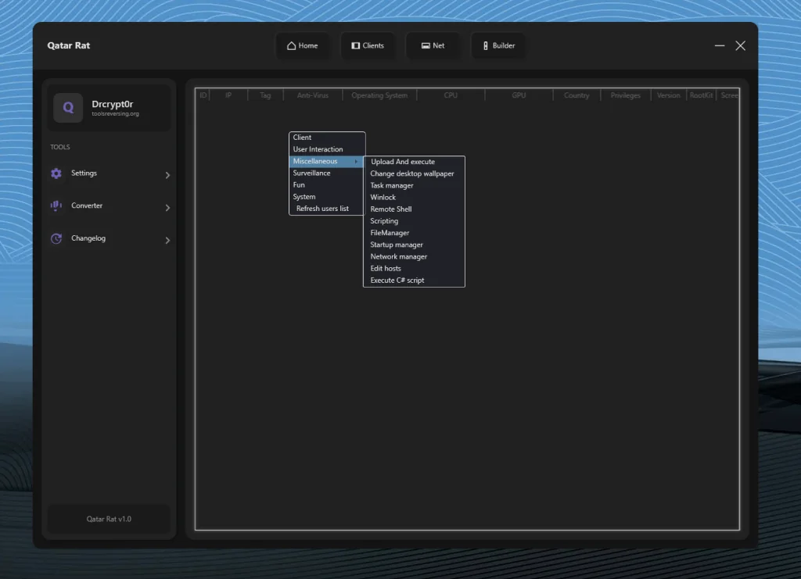This screenshot has width=801, height=579.
Task: Choose Refresh users list menu entry
Action: pos(322,209)
